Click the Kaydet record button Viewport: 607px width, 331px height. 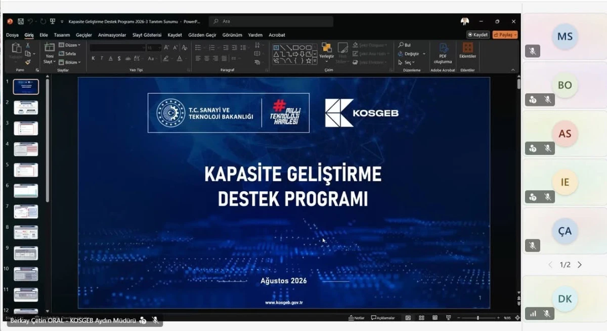[x=478, y=35]
